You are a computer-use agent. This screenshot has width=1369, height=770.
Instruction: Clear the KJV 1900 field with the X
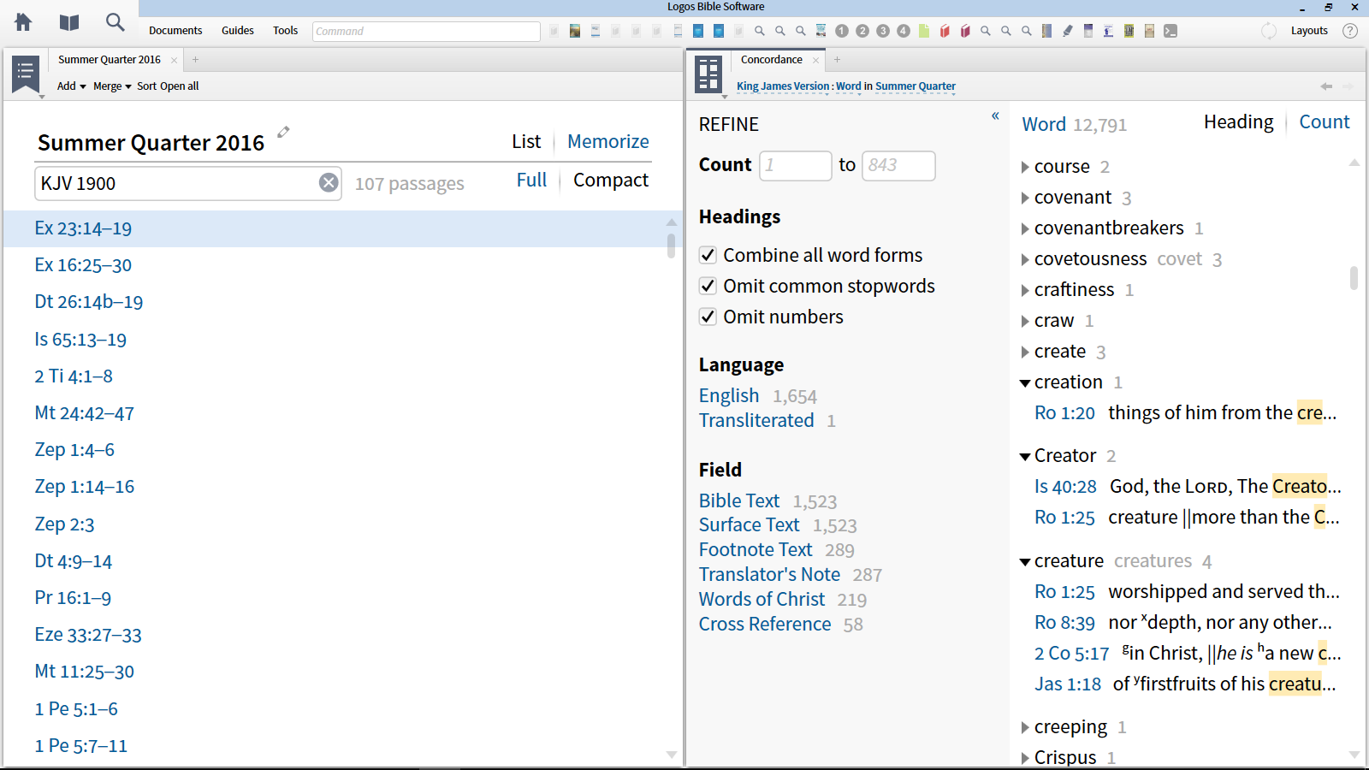(329, 182)
